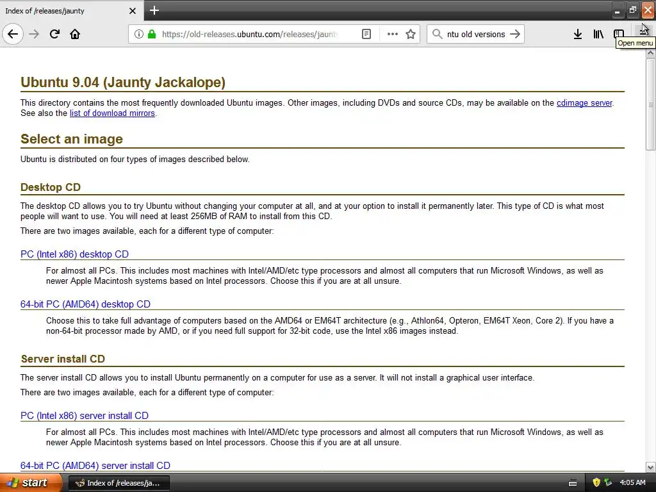The height and width of the screenshot is (492, 656).
Task: Select the Index of /releases/ja... taskbar button
Action: [119, 483]
